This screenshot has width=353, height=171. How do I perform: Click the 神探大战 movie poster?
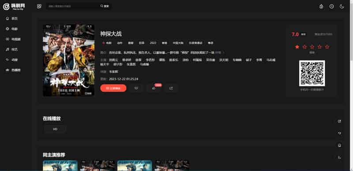[x=69, y=60]
